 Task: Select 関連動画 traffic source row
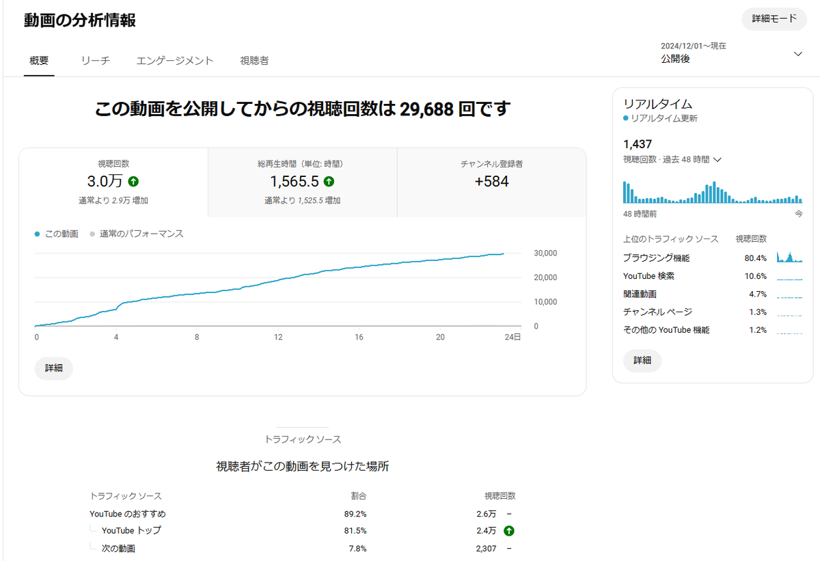point(713,294)
